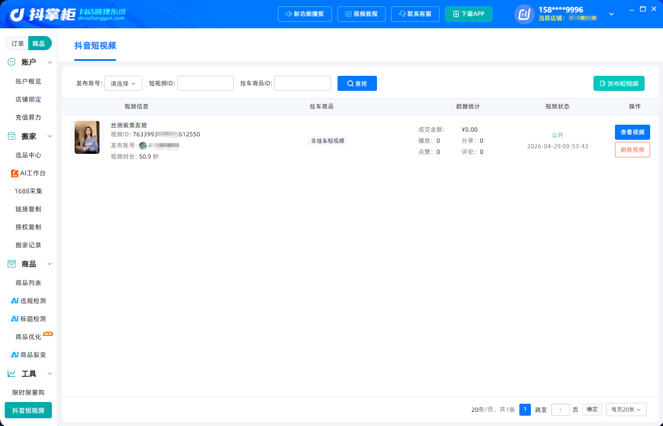This screenshot has height=426, width=663.
Task: Confirm page jump with 确定
Action: pos(592,409)
